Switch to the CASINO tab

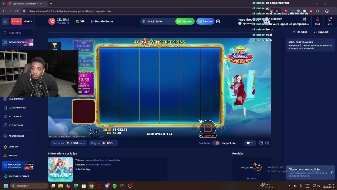point(16,21)
